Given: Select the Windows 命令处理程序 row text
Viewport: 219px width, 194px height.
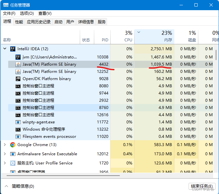Looking at the screenshot, I should click(x=44, y=129).
